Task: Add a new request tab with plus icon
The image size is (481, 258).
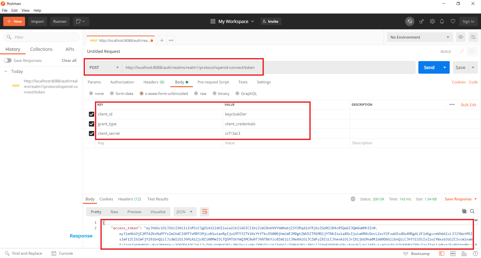Action: coord(162,40)
